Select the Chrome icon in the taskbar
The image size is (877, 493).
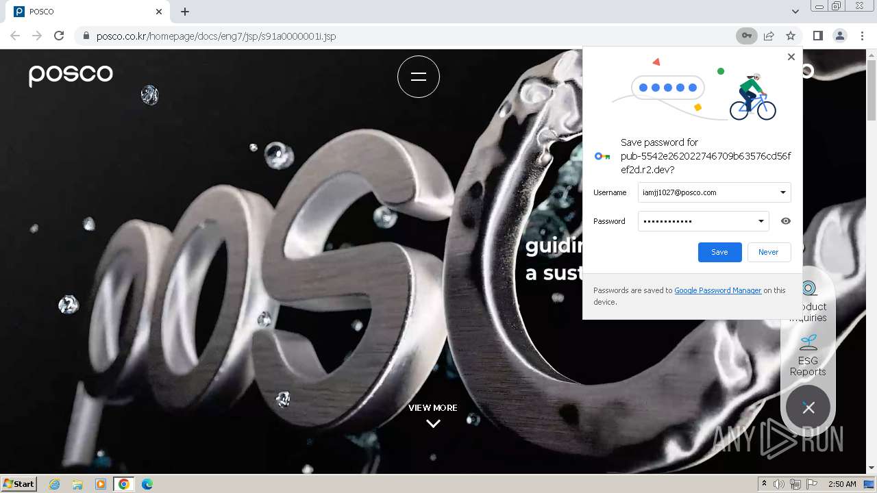coord(123,483)
